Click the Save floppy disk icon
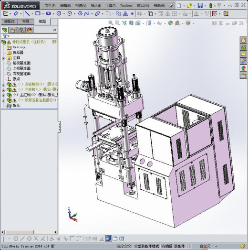248x250 pixels. (200, 6)
